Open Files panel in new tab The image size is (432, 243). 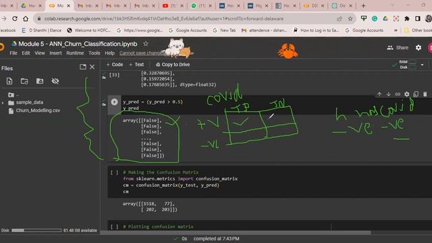click(x=82, y=67)
